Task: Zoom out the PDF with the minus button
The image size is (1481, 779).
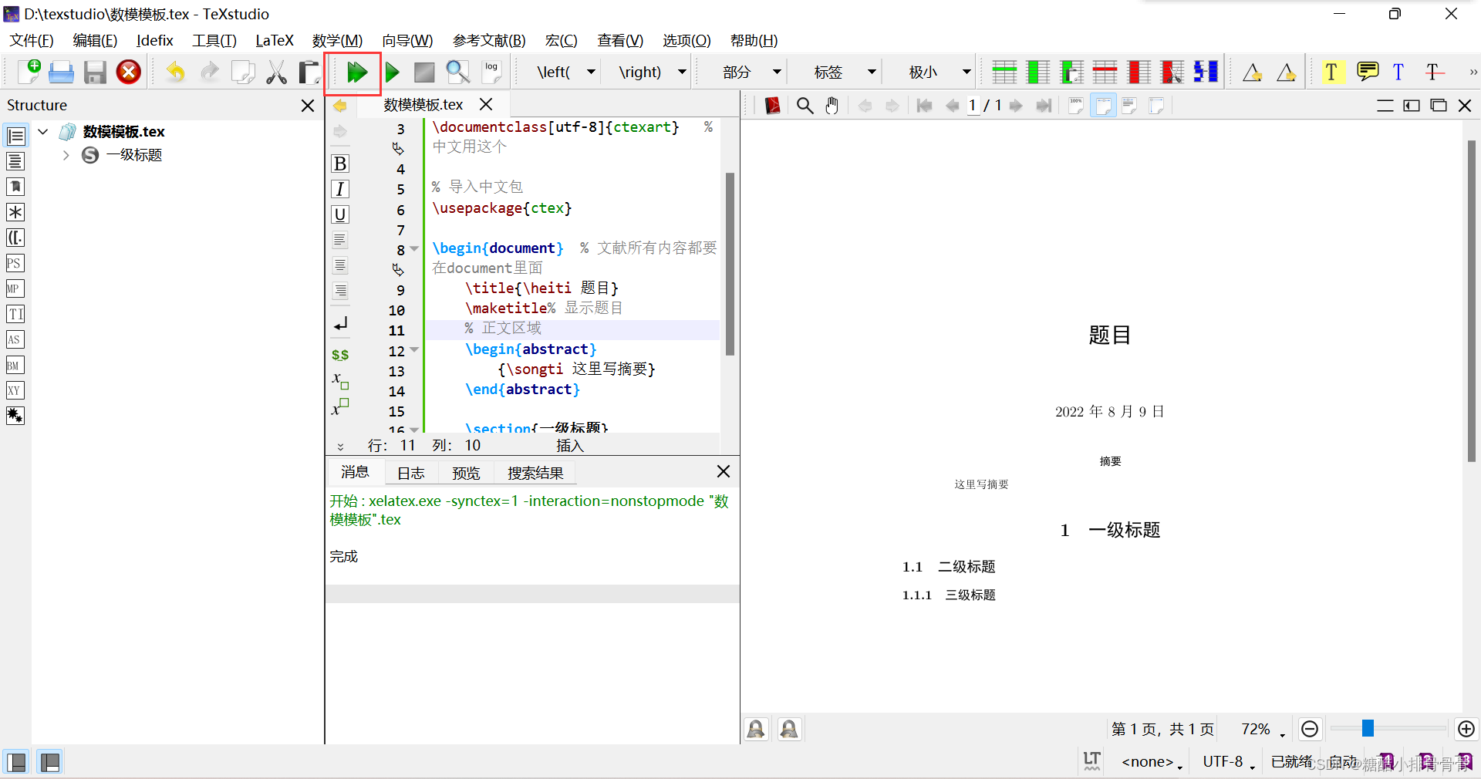Action: coord(1310,729)
